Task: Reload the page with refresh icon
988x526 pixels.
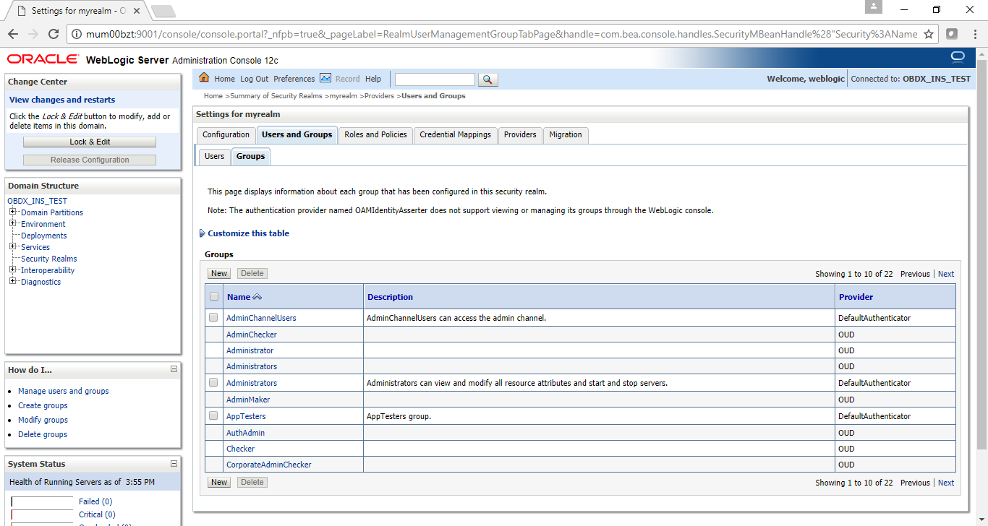Action: click(x=54, y=34)
